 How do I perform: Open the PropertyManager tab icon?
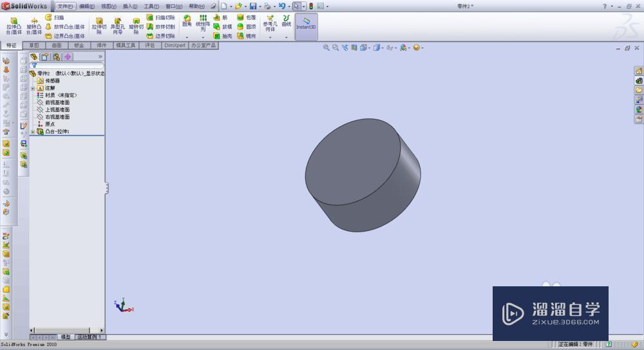[x=45, y=57]
